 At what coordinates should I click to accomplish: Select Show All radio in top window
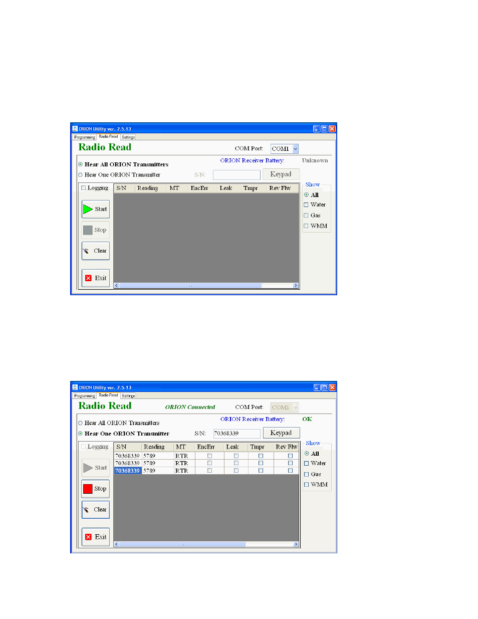(x=307, y=195)
